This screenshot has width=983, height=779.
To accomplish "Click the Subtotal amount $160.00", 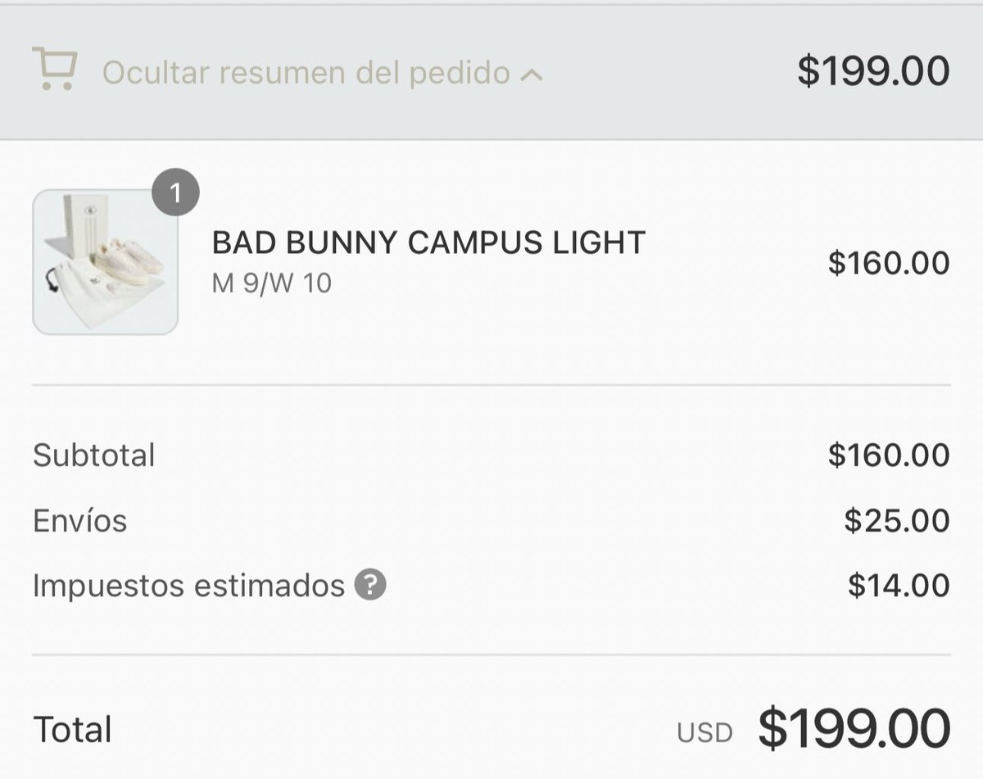I will (x=889, y=455).
